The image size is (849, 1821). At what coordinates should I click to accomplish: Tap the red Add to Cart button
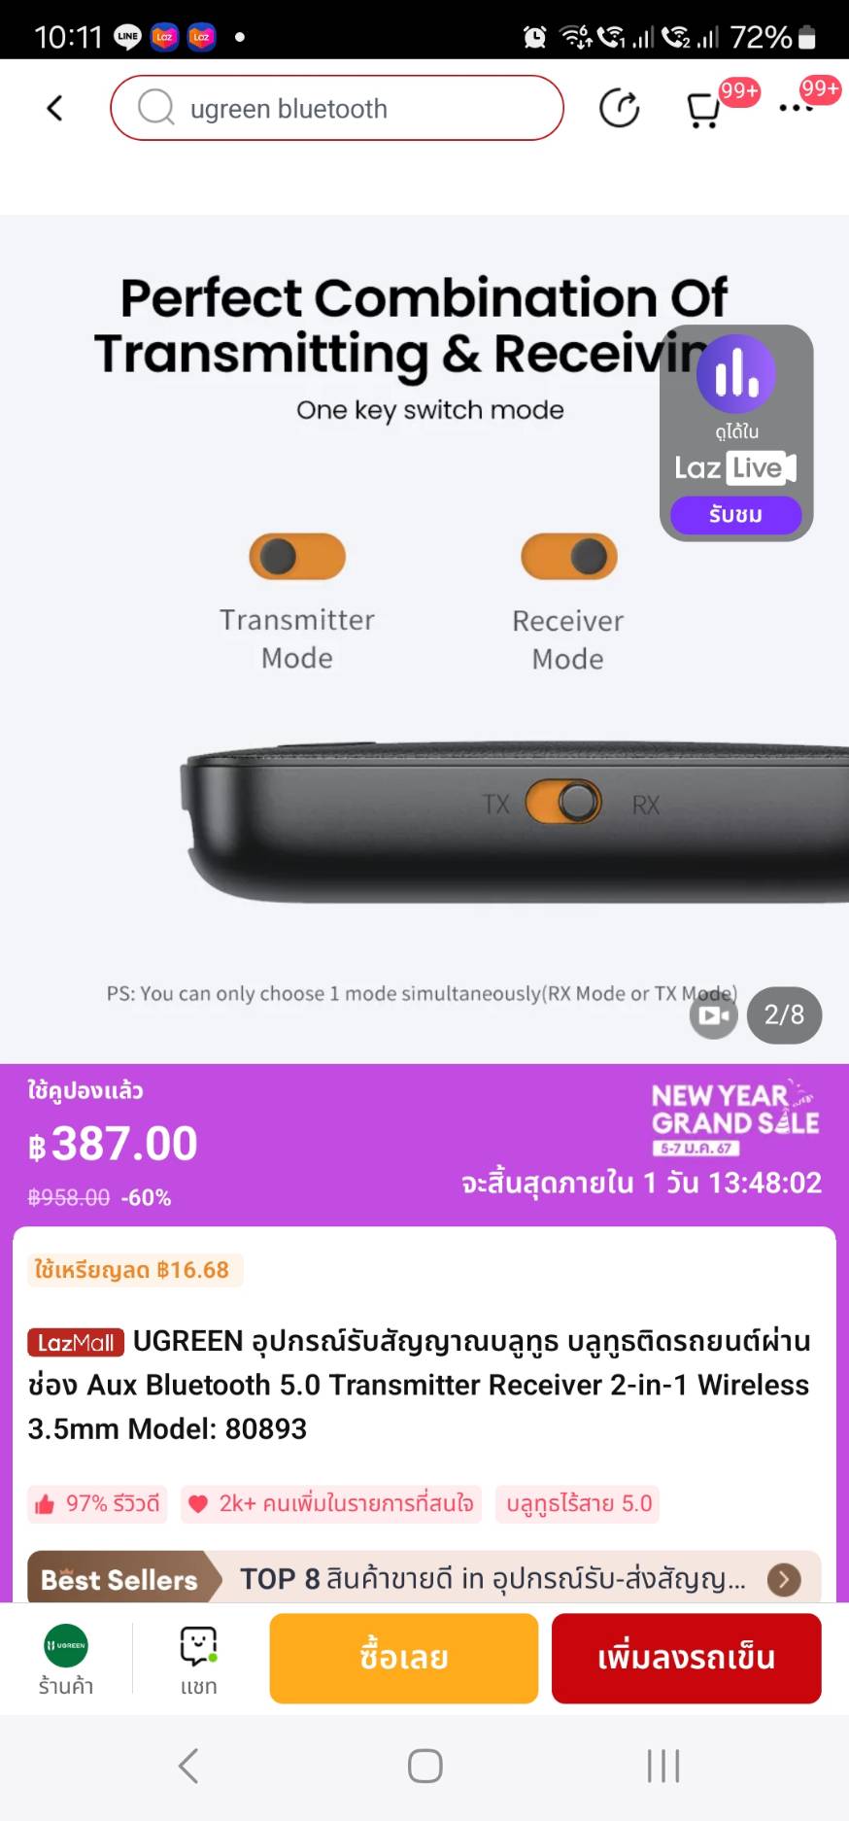click(x=687, y=1659)
